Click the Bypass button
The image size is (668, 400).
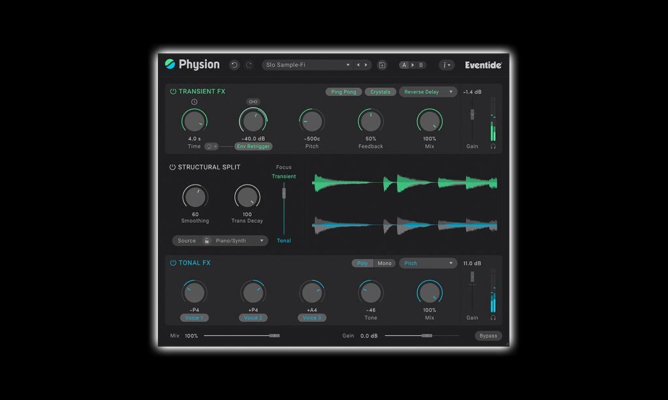(x=488, y=336)
